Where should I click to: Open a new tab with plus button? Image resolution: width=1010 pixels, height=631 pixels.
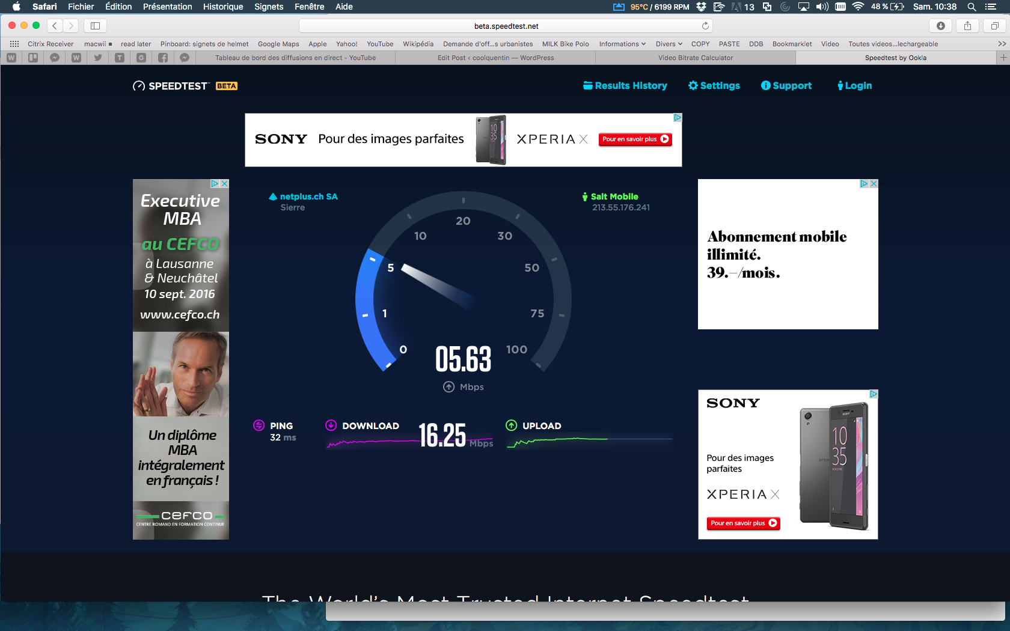(x=1003, y=58)
